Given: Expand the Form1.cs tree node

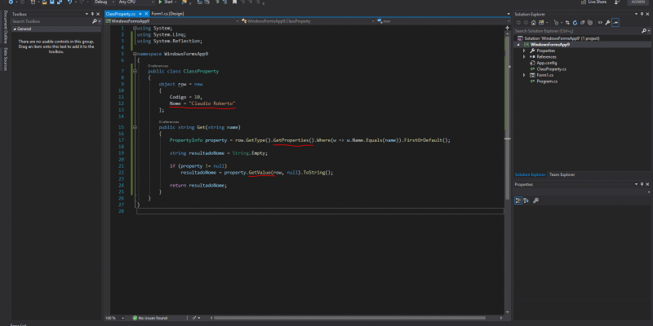Looking at the screenshot, I should [x=525, y=75].
